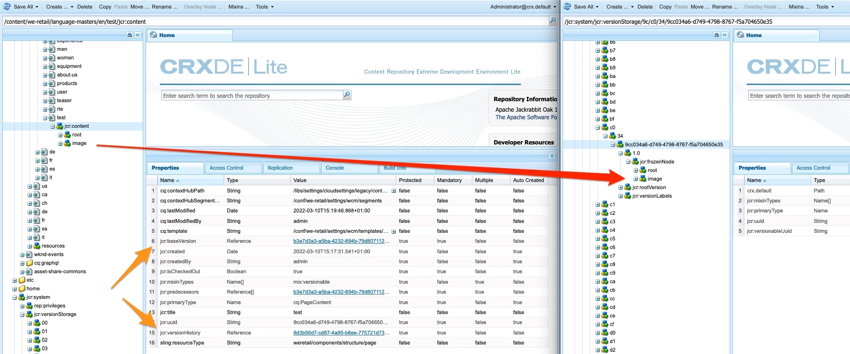The width and height of the screenshot is (850, 354).
Task: Click the 'resources' node icon
Action: 37,246
